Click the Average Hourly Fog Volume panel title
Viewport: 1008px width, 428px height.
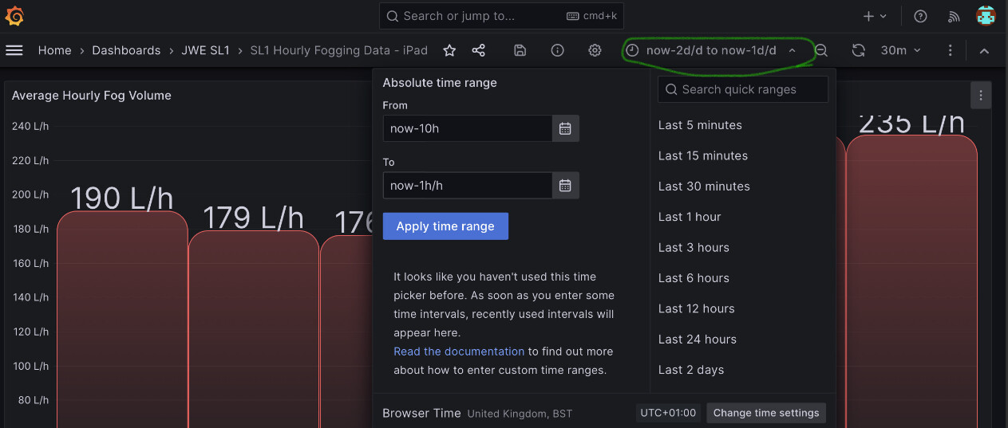(x=92, y=95)
